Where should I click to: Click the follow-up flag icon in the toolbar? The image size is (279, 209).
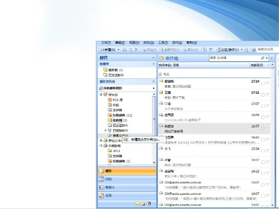pyautogui.click(x=210, y=50)
